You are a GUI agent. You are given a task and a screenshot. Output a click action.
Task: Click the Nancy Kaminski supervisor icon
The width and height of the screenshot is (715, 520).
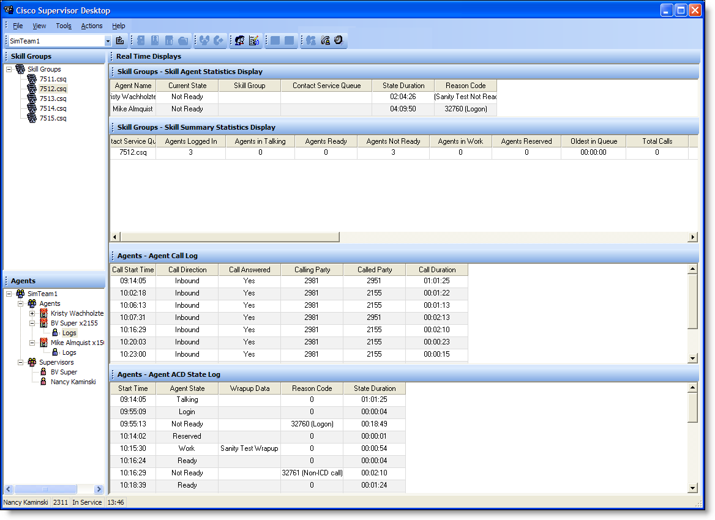(43, 382)
